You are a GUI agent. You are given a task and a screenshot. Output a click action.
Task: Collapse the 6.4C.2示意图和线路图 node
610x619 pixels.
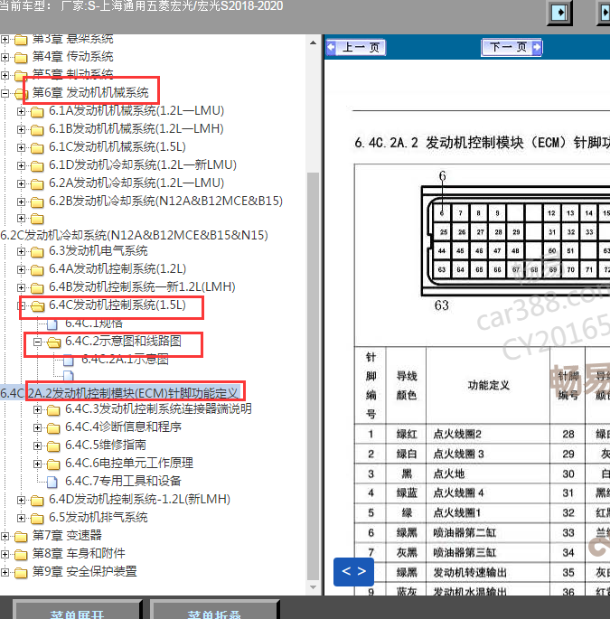coord(38,342)
